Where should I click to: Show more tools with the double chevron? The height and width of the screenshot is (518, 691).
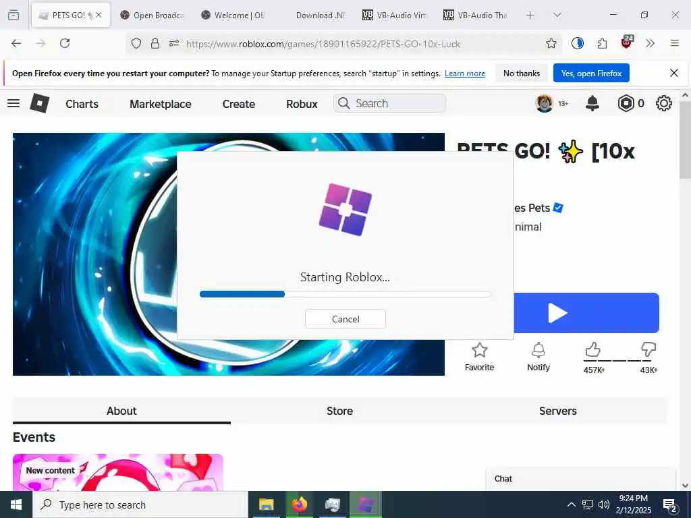pyautogui.click(x=650, y=43)
